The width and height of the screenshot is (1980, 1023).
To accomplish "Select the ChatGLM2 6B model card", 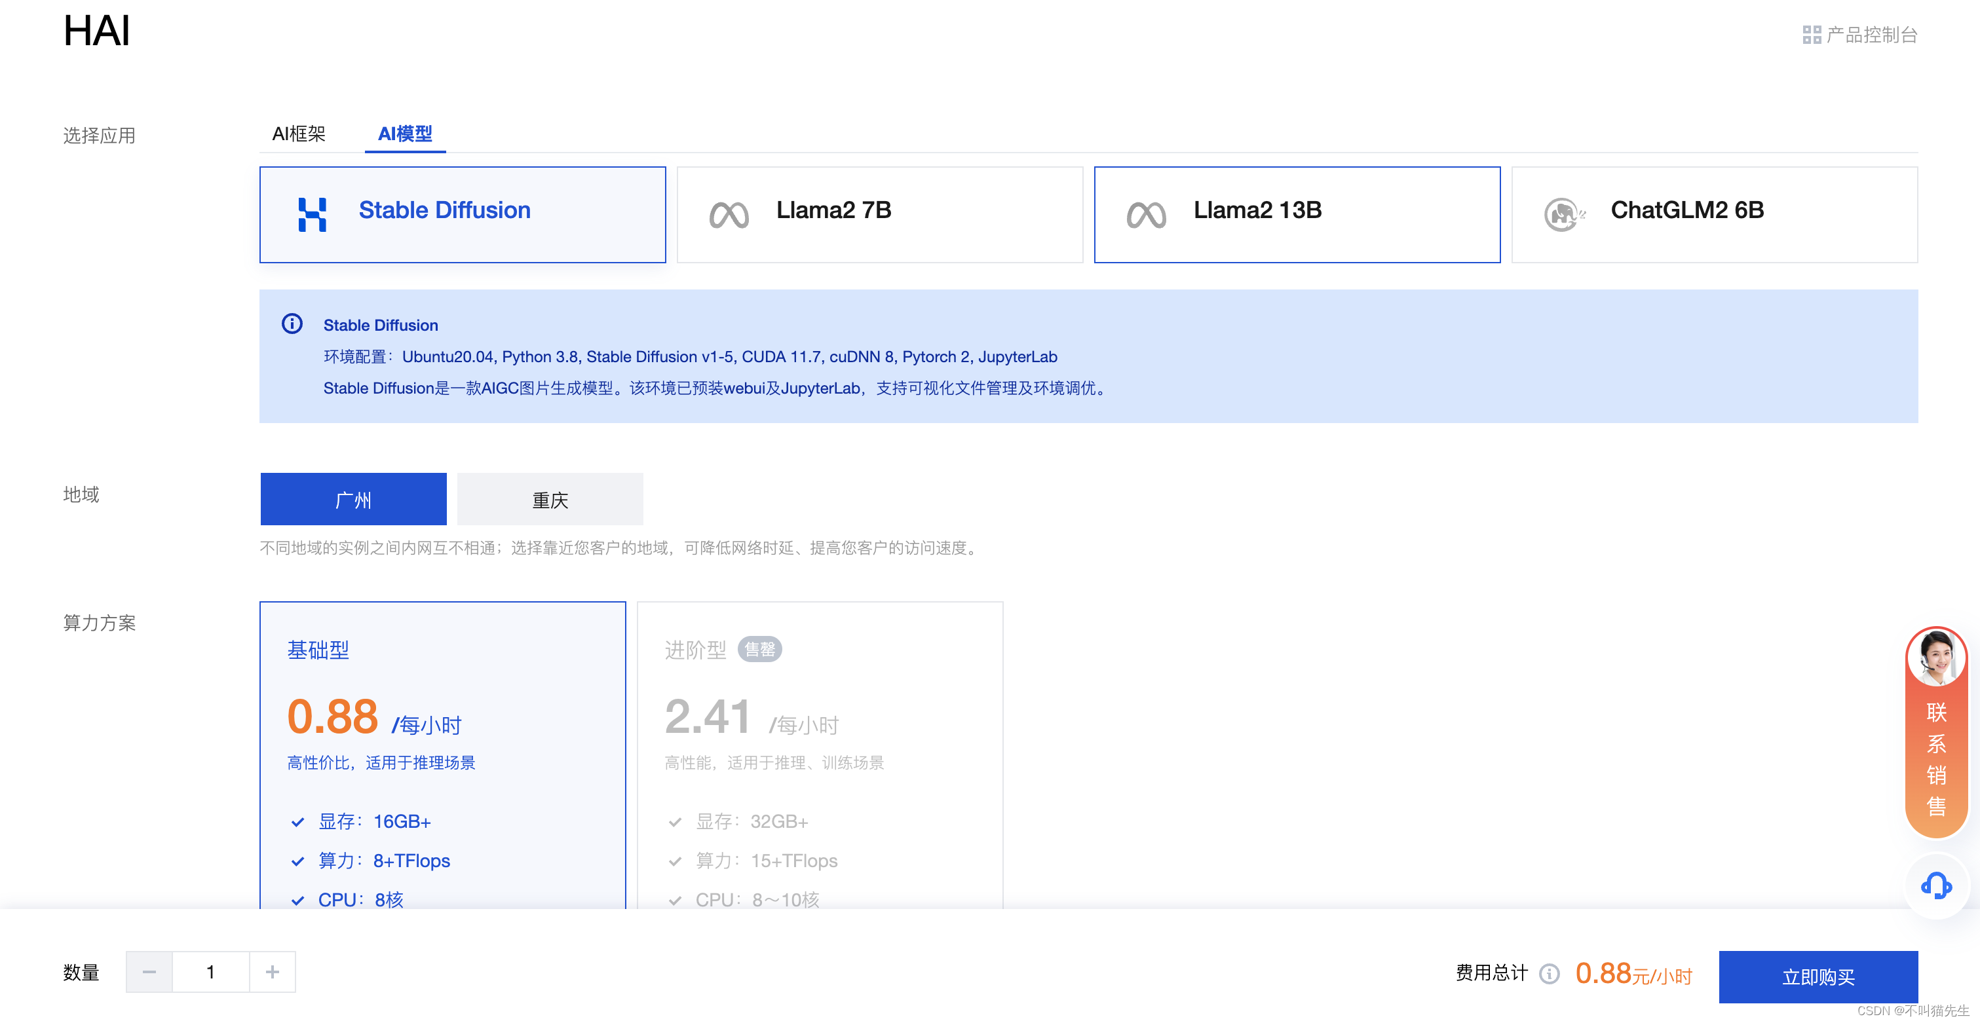I will (1715, 214).
